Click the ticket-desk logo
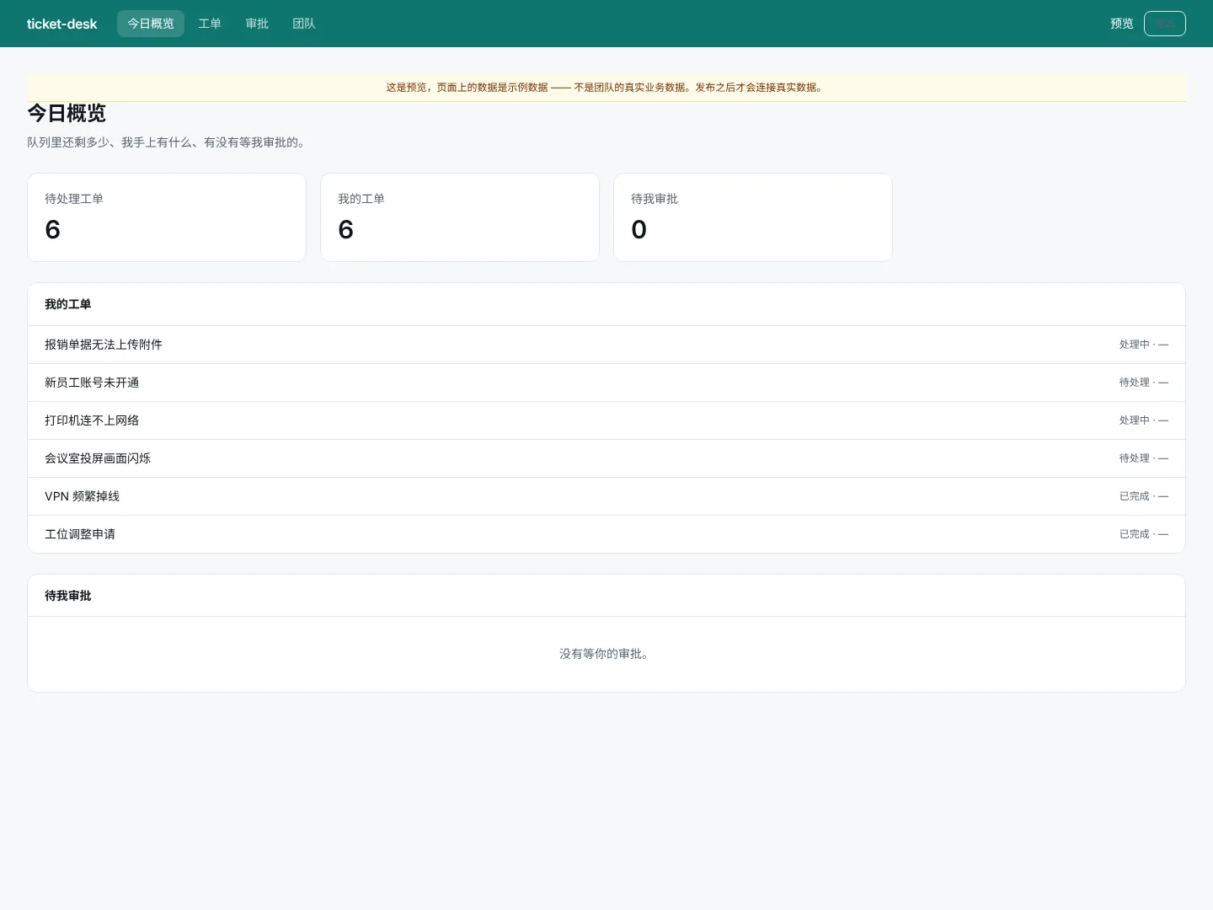The height and width of the screenshot is (910, 1213). [x=61, y=24]
